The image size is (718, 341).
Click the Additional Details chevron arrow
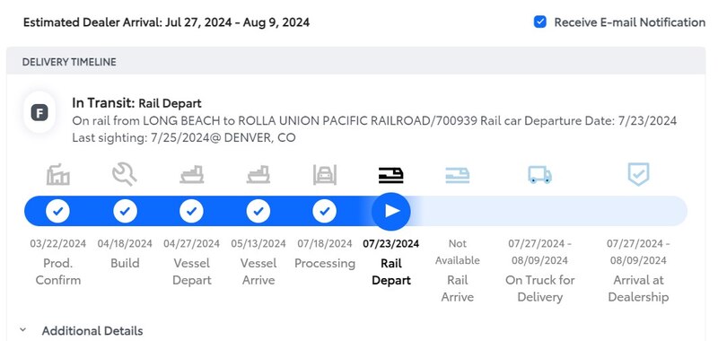[x=23, y=329]
